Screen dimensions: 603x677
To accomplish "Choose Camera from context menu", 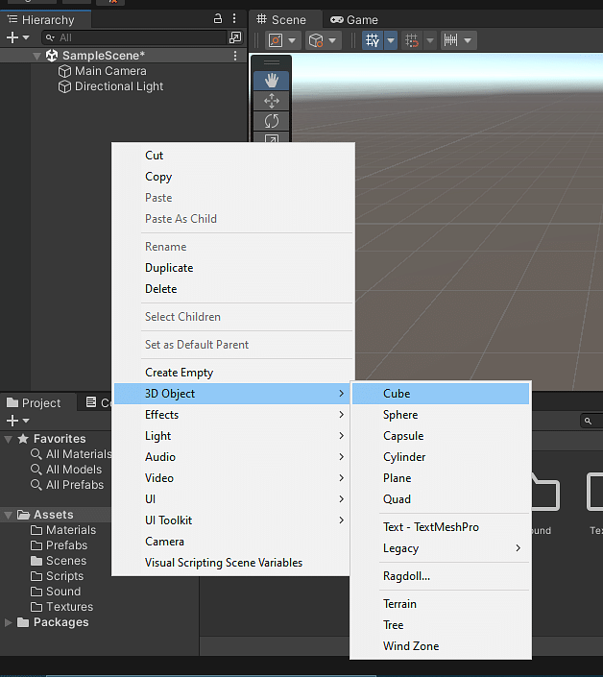I will (x=231, y=542).
